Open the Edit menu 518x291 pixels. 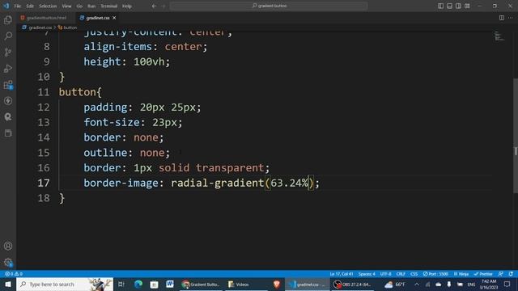(30, 6)
